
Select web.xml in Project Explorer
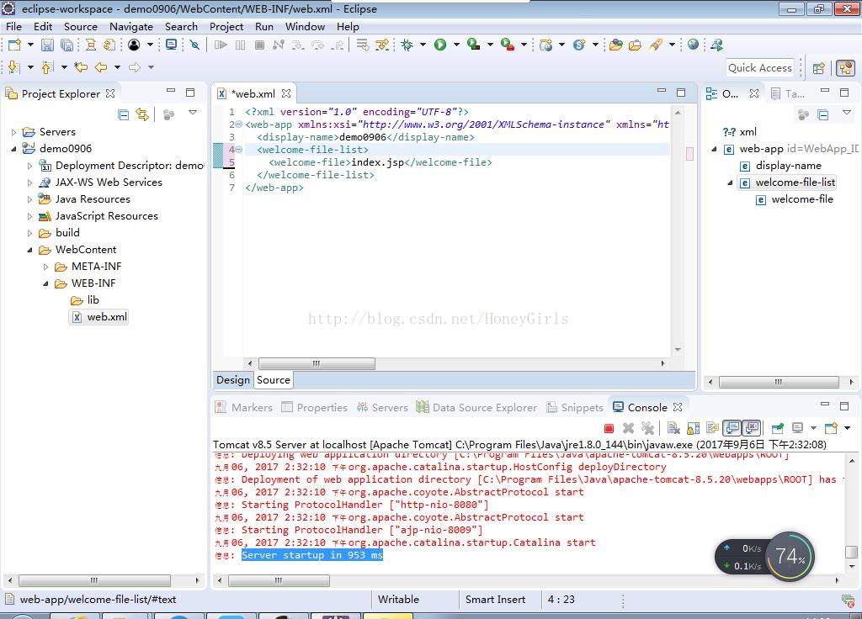pos(107,317)
